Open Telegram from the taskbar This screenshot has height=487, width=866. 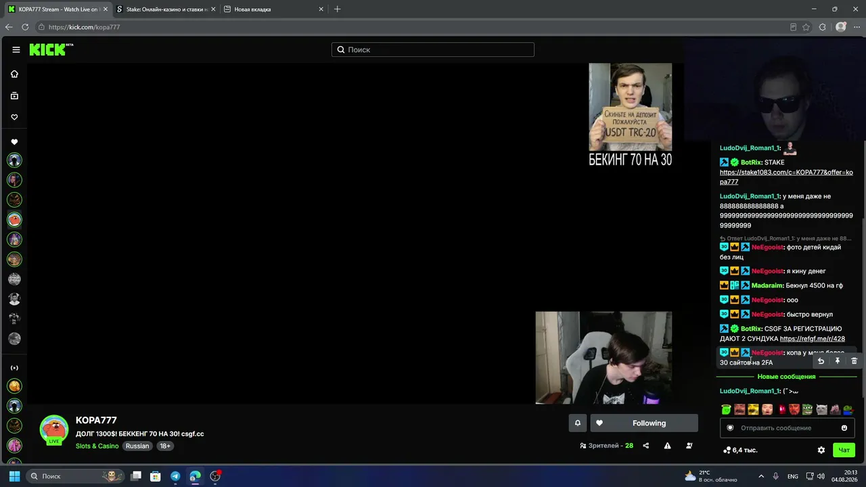(x=175, y=476)
